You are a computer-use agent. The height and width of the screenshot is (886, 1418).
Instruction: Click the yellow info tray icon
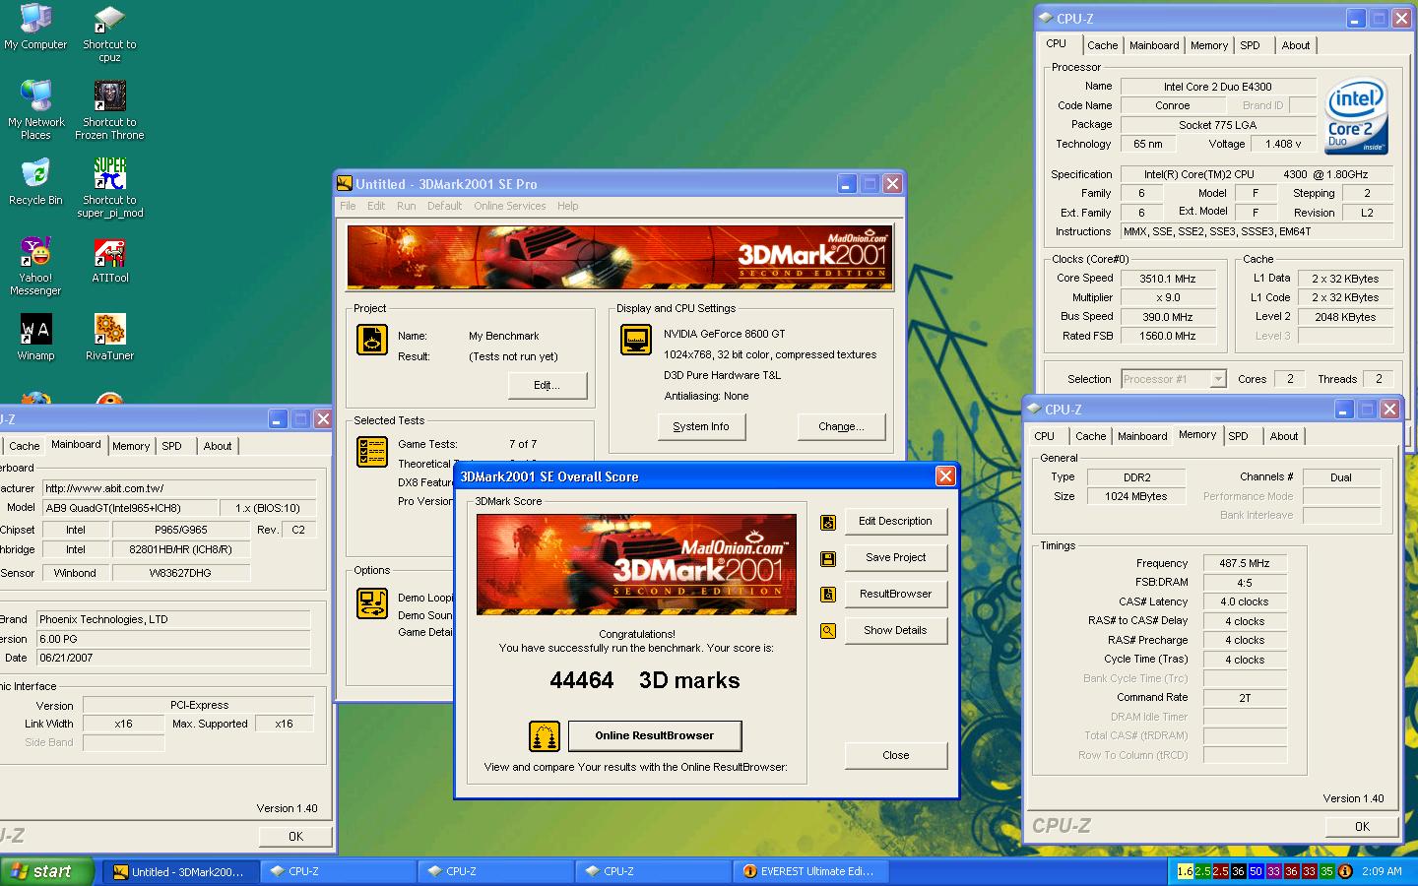1345,871
